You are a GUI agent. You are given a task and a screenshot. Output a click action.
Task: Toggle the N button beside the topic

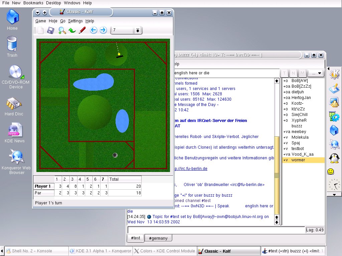click(293, 73)
